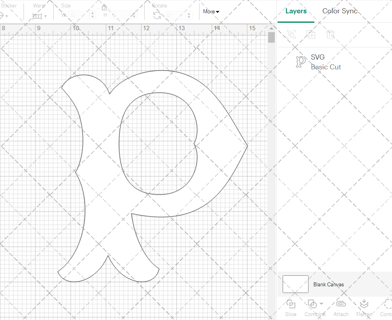The image size is (392, 320).
Task: Expand the Combine dropdown arrow
Action: click(x=321, y=304)
